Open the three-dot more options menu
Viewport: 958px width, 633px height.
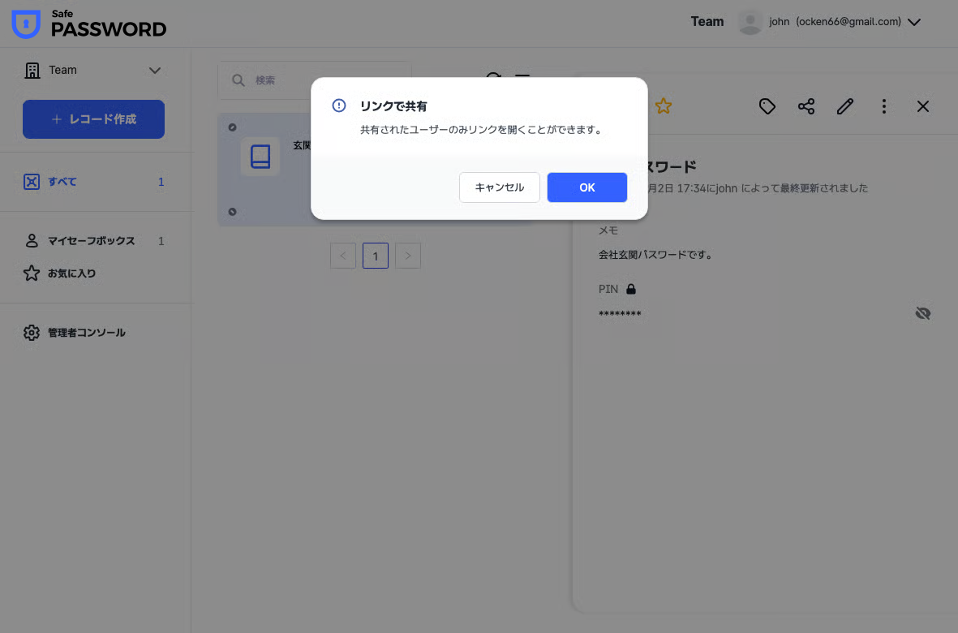883,106
